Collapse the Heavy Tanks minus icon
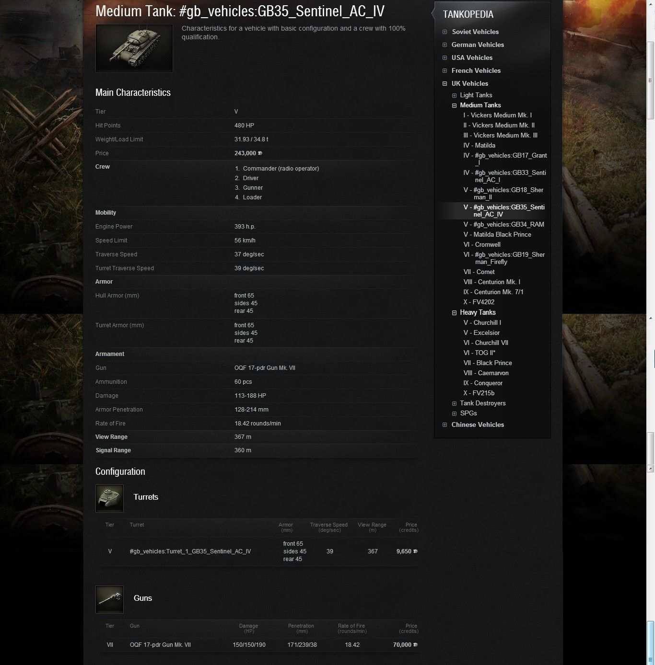This screenshot has width=655, height=665. point(454,313)
